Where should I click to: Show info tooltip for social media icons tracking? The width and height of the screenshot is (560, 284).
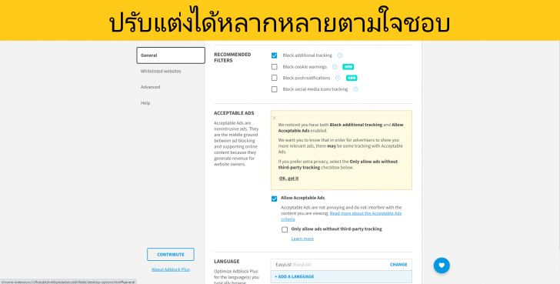point(355,89)
